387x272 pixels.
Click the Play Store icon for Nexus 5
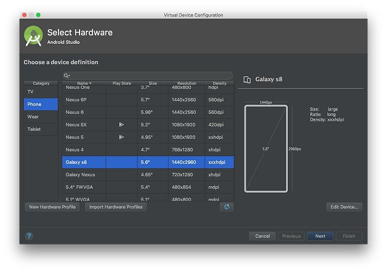coord(121,137)
